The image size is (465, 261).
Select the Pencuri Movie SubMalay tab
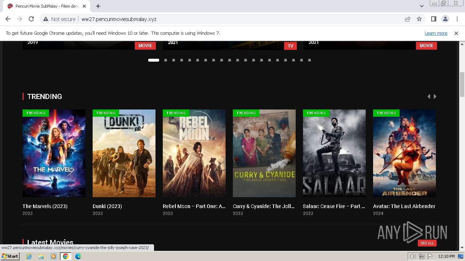tap(46, 6)
